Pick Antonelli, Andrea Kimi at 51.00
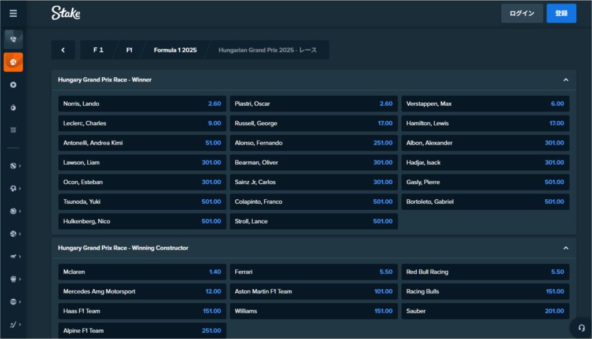 click(x=142, y=143)
